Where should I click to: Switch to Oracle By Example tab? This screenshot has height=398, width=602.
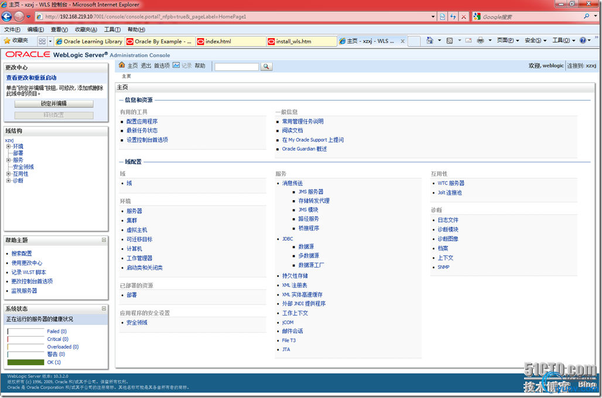(x=160, y=41)
